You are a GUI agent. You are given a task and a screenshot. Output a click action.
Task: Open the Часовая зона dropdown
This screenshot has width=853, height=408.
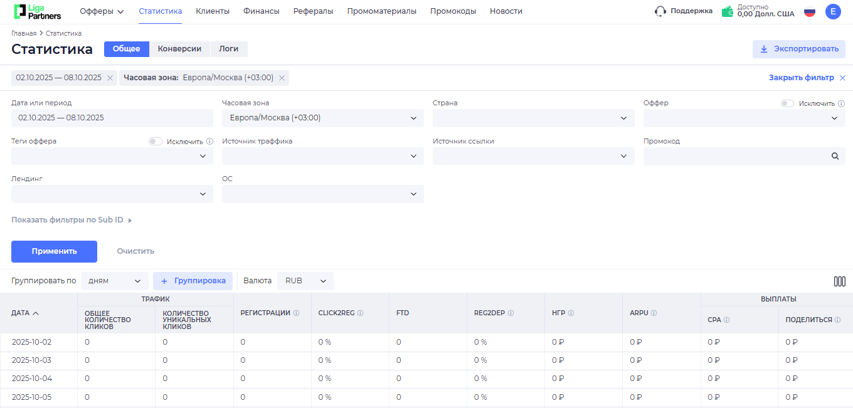point(322,118)
